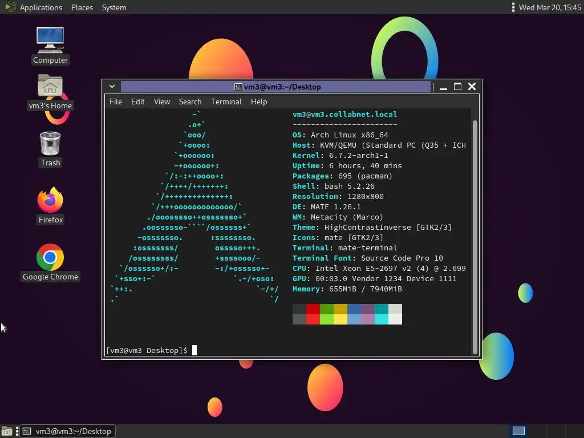Click the Packages: 695 (pacman) line
The width and height of the screenshot is (584, 438).
pos(342,176)
